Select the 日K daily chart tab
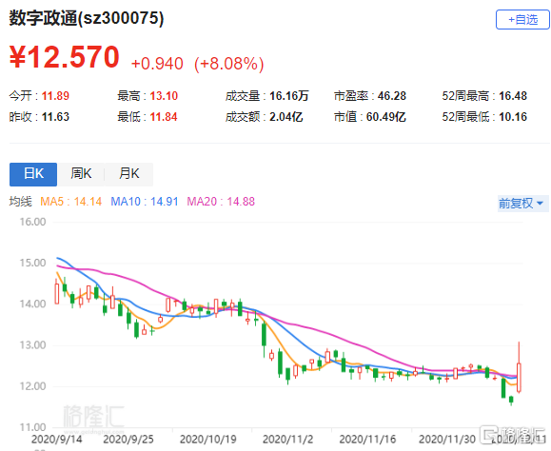551x451 pixels. click(x=33, y=174)
